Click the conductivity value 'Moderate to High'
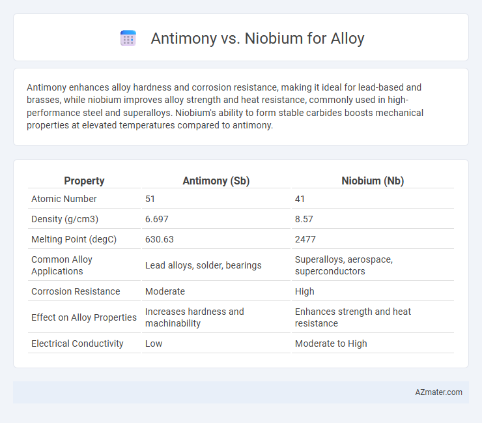 point(331,343)
